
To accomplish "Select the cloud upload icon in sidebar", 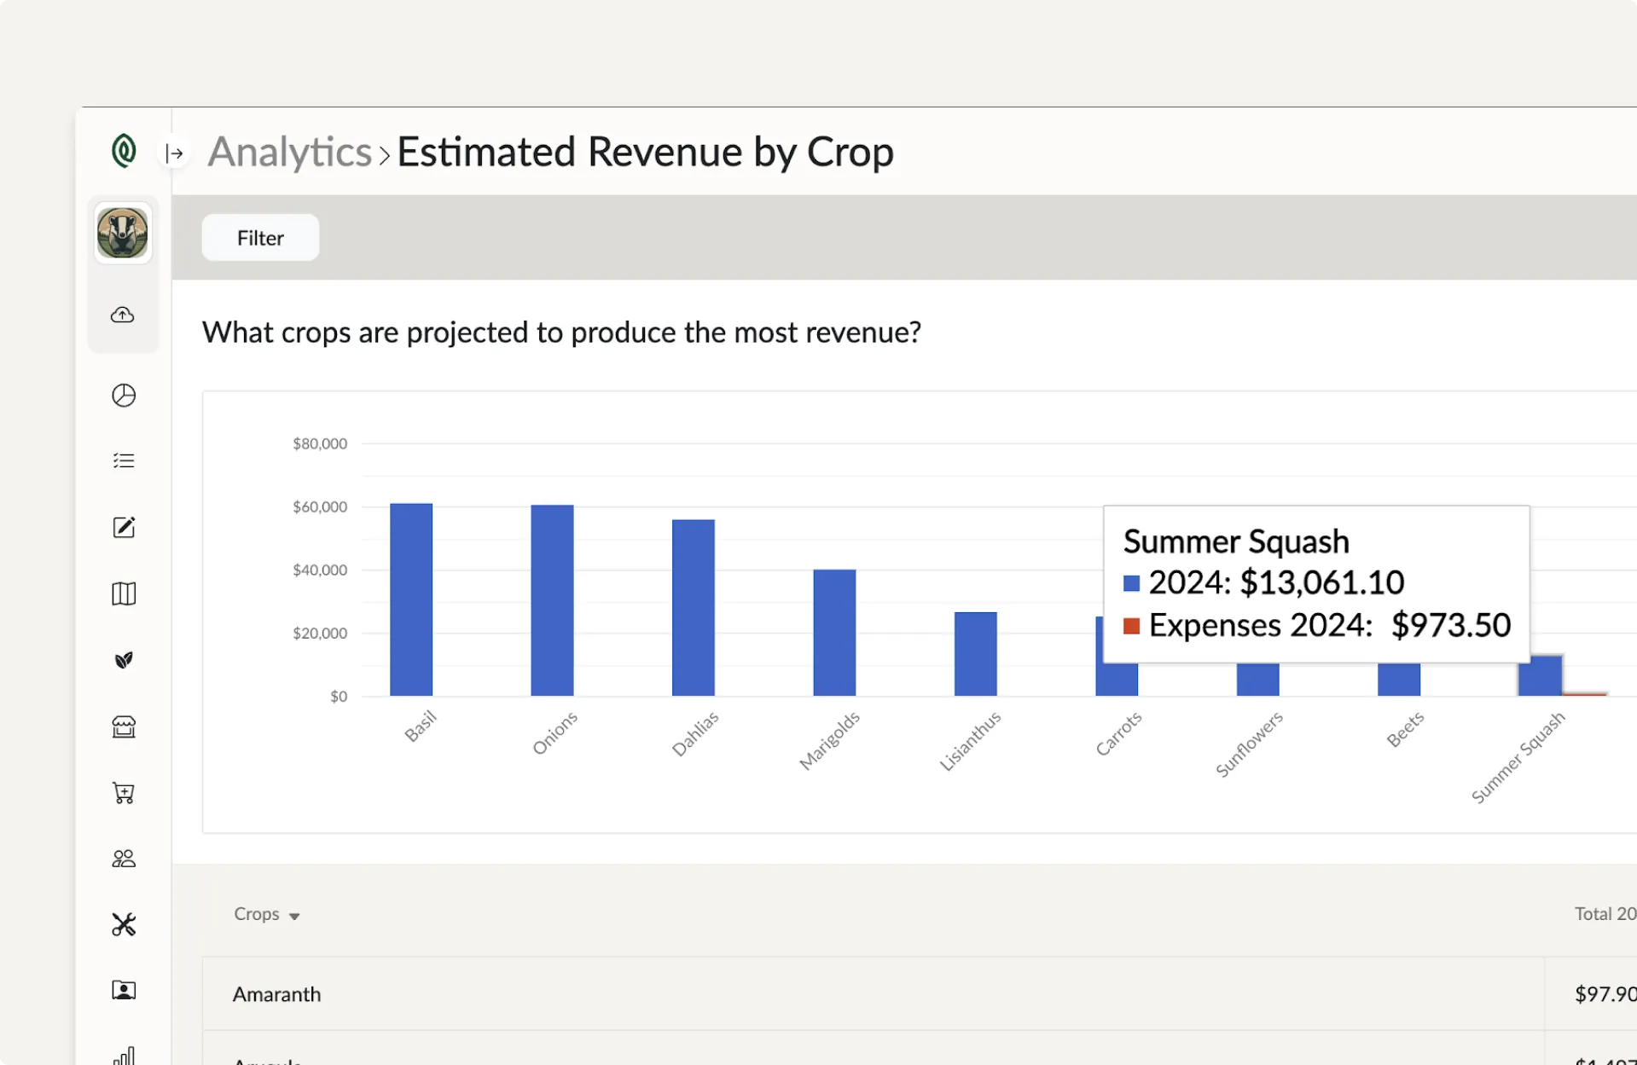I will pos(123,315).
